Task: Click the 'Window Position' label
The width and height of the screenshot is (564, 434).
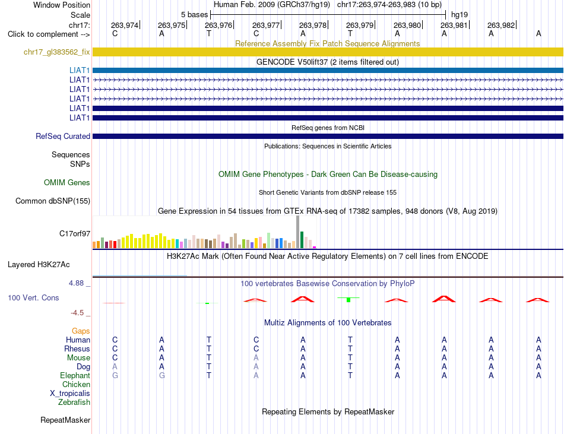Action: click(62, 5)
